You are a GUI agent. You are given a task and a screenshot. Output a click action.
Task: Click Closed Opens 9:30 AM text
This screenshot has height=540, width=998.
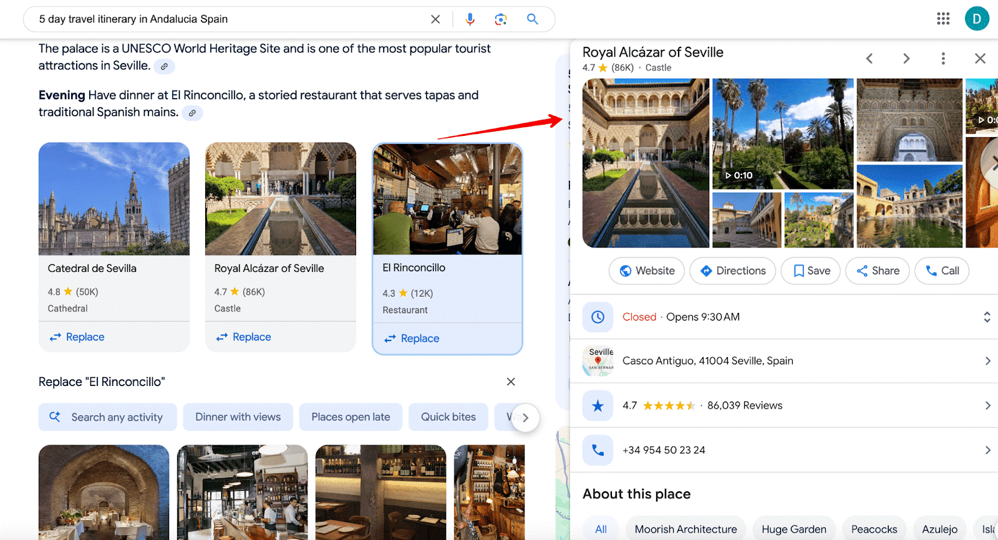tap(681, 317)
